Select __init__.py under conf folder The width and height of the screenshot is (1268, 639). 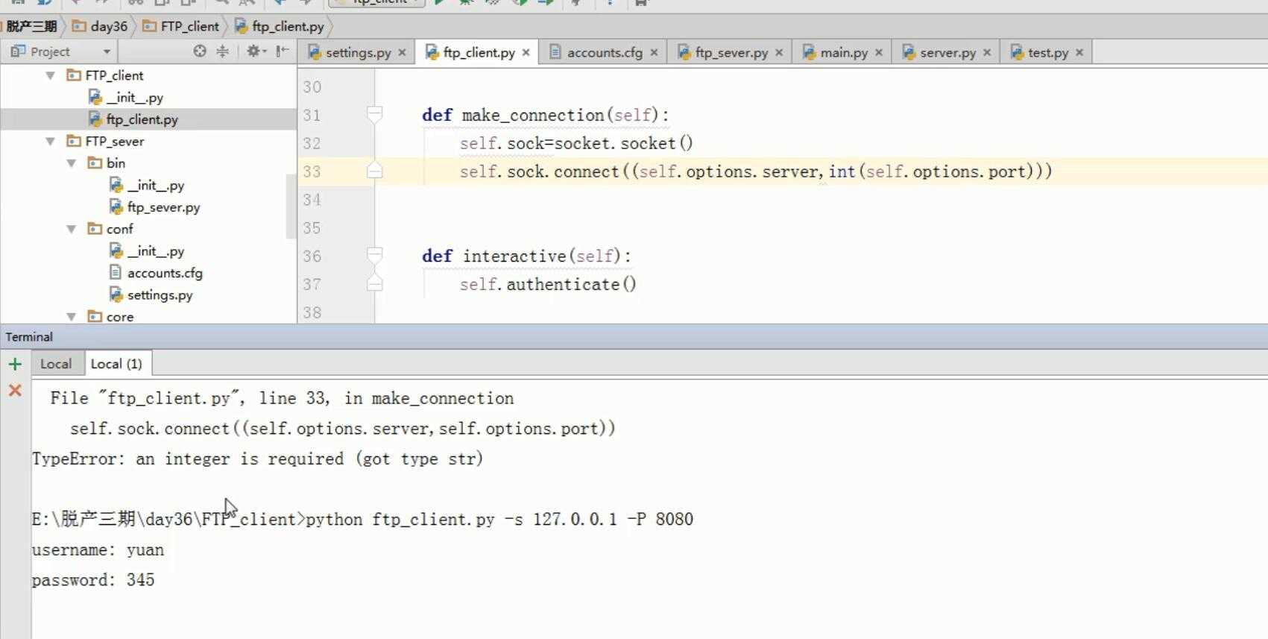tap(156, 251)
